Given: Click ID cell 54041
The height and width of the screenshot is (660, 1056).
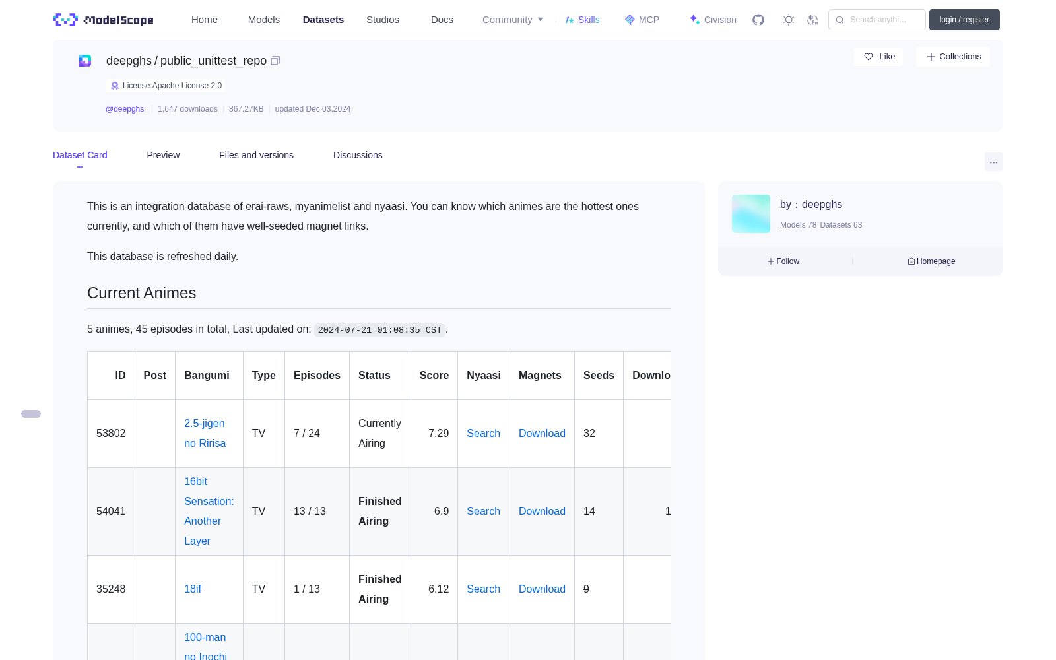Looking at the screenshot, I should coord(111,511).
